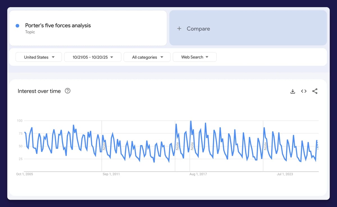Click the Interest over time heading
This screenshot has width=337, height=207.
[x=39, y=91]
